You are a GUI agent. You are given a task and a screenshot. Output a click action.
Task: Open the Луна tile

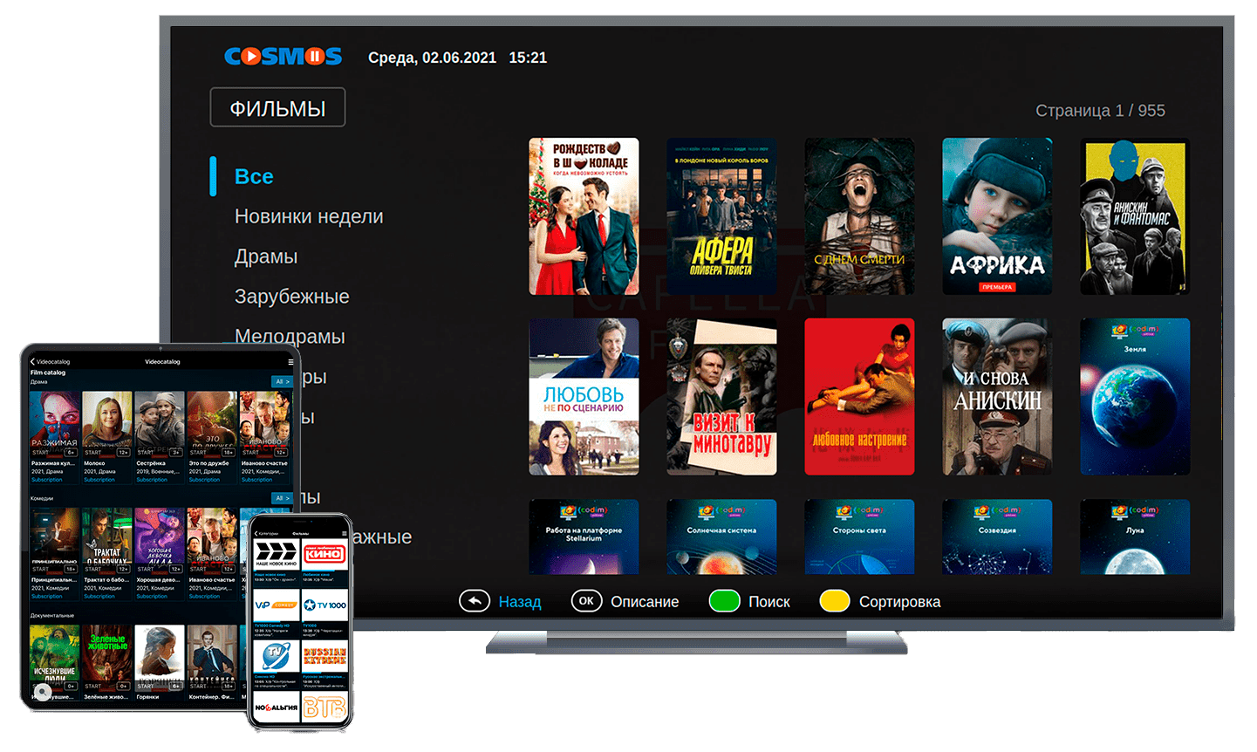(1135, 537)
